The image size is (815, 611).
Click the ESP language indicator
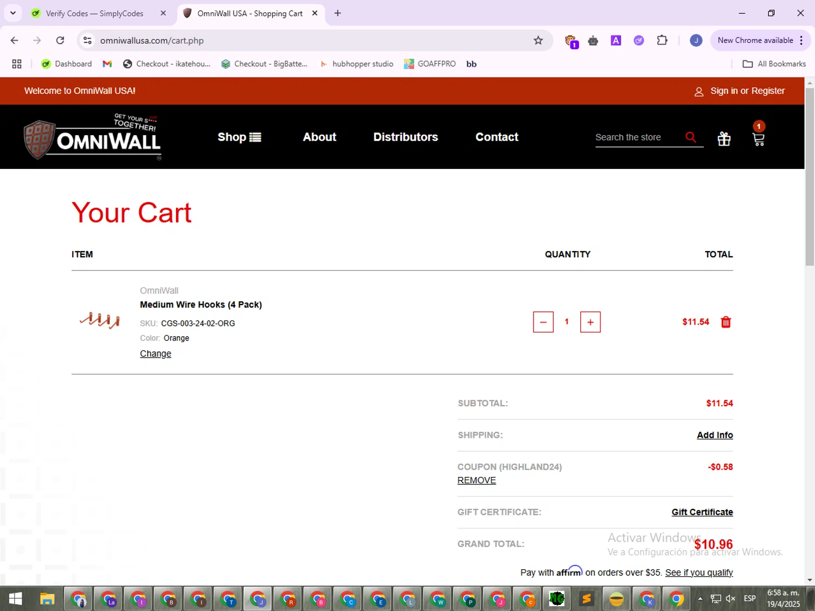[750, 599]
